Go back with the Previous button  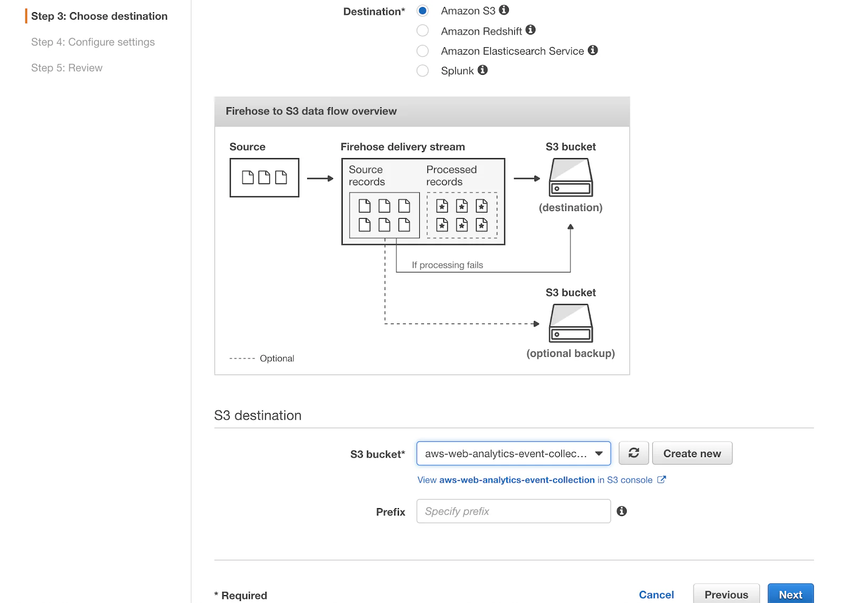click(726, 595)
